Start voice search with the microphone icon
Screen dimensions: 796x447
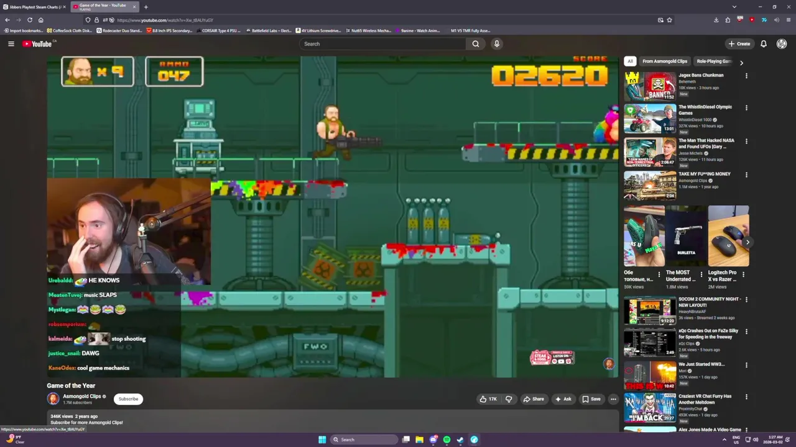click(496, 43)
